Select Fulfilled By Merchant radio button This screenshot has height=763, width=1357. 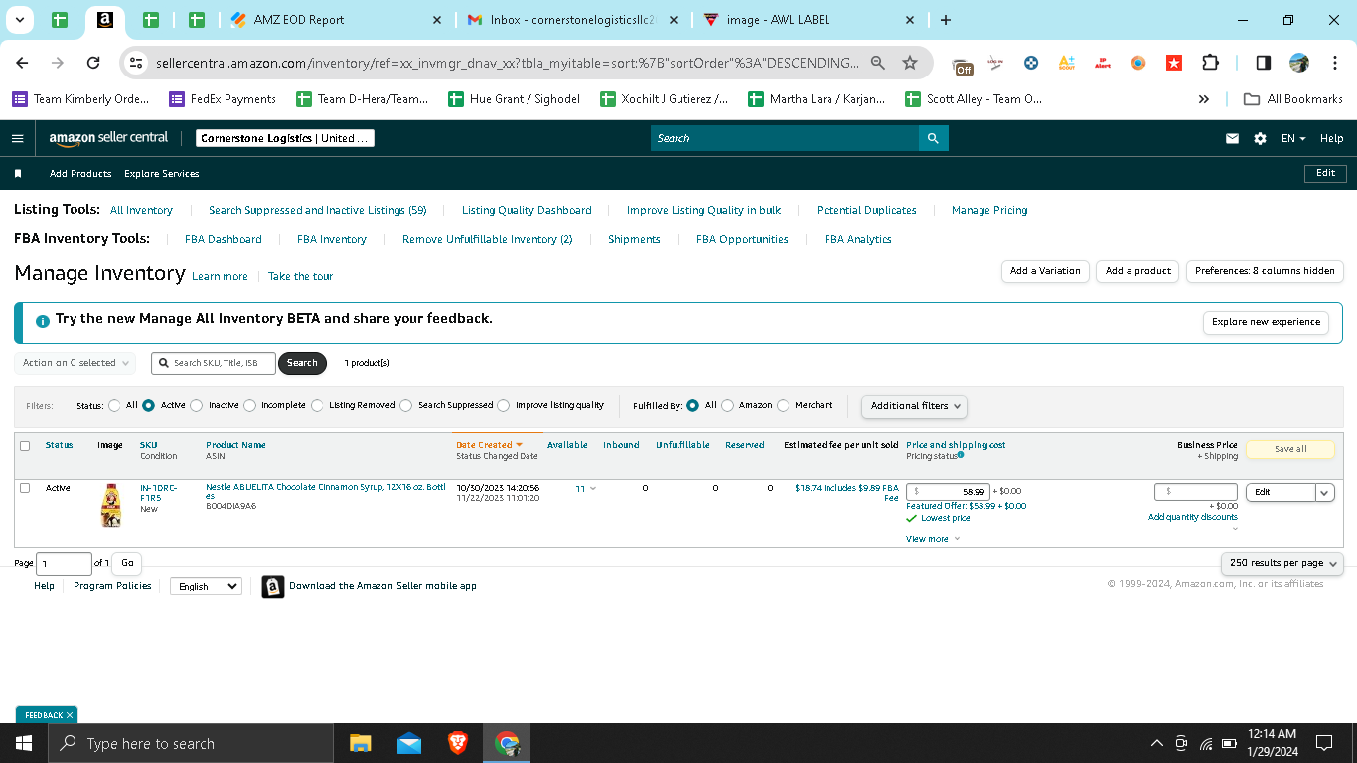(783, 405)
